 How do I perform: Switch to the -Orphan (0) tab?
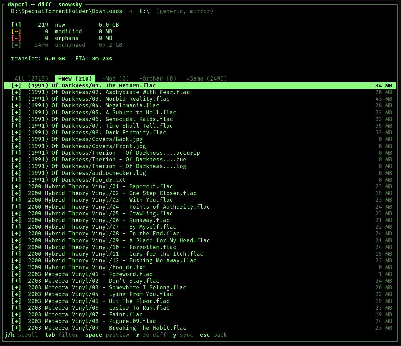[x=158, y=79]
